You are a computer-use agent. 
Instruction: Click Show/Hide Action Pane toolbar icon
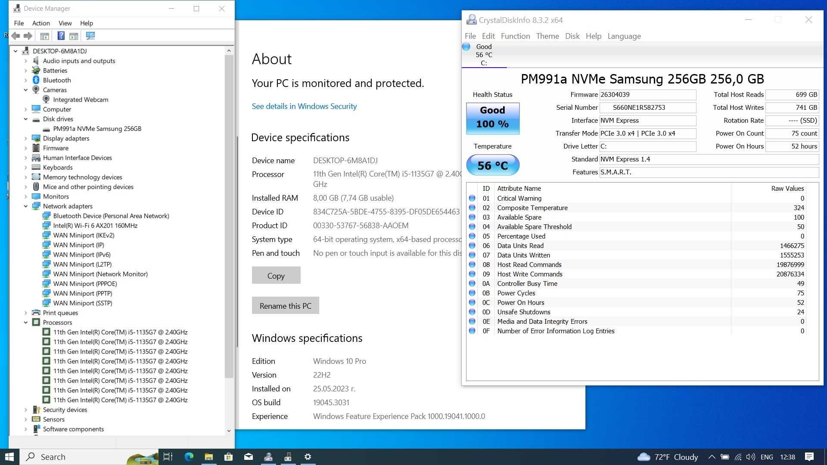pos(74,36)
